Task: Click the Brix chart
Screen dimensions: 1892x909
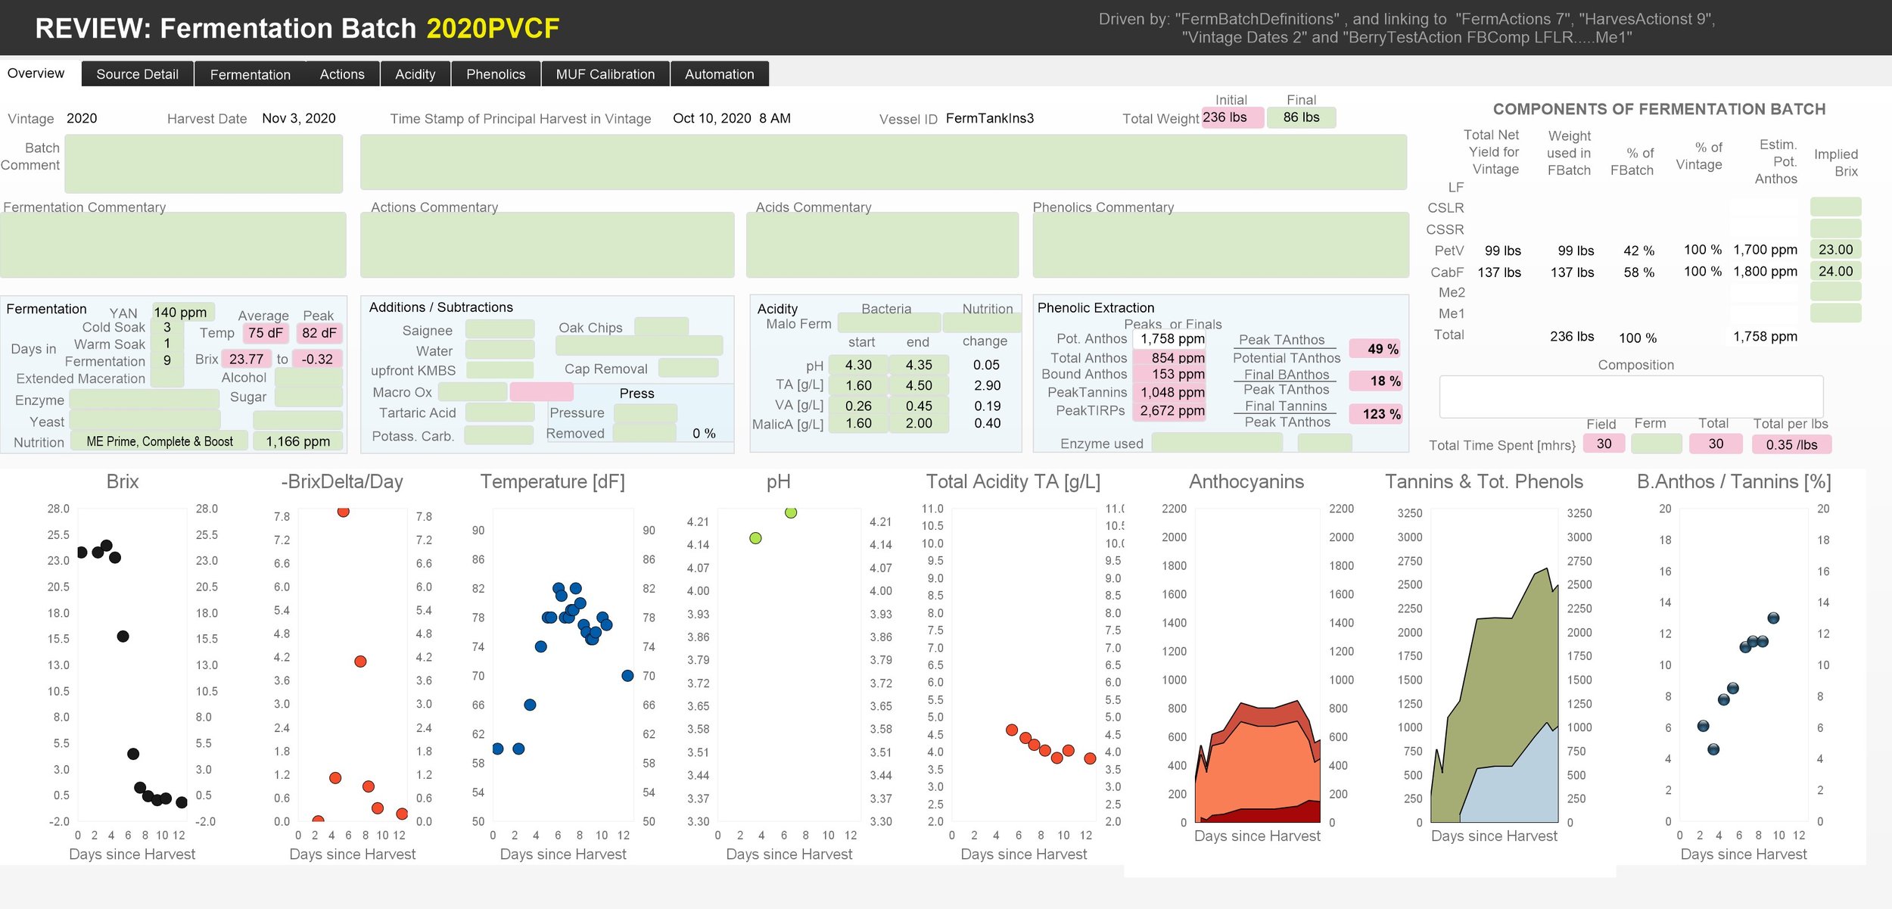Action: 132,665
